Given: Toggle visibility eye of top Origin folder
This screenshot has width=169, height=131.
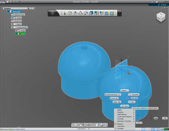Looking at the screenshot, I should point(13,18).
